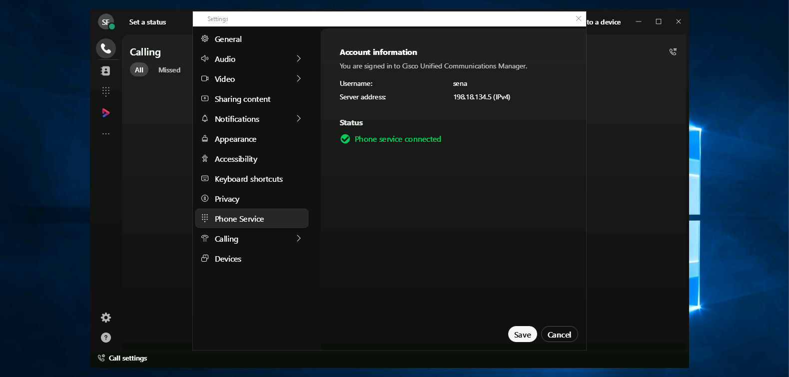Viewport: 789px width, 377px height.
Task: Click the SF profile avatar
Action: pos(106,22)
